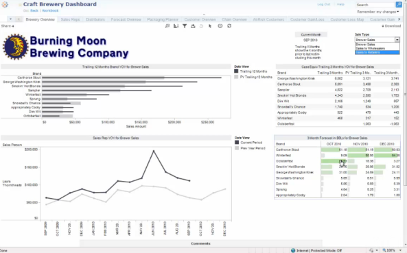The height and width of the screenshot is (253, 407).
Task: Click the Log Out link
Action: [324, 4]
